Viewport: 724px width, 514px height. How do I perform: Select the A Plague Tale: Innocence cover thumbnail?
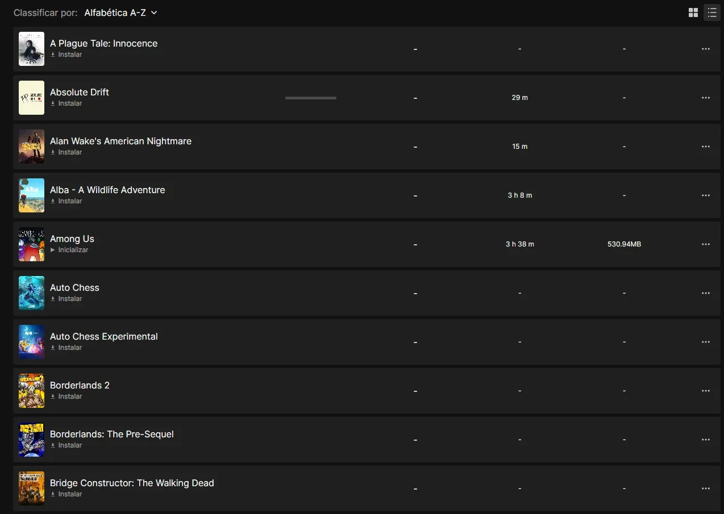pyautogui.click(x=31, y=49)
